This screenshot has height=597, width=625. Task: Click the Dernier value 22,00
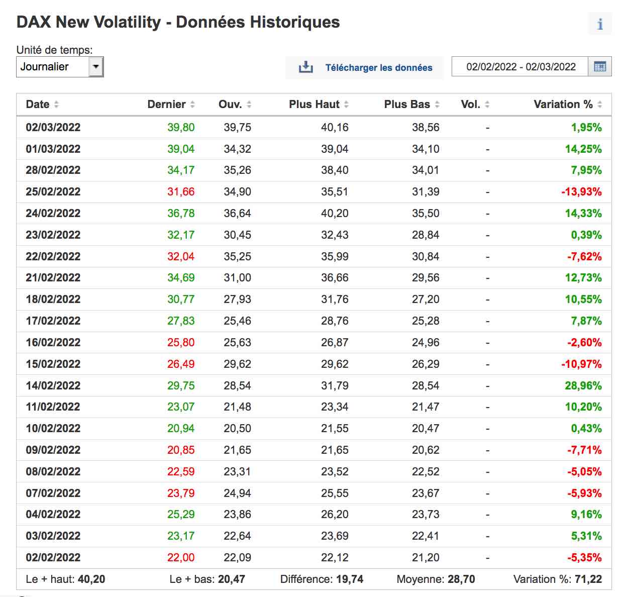[181, 558]
